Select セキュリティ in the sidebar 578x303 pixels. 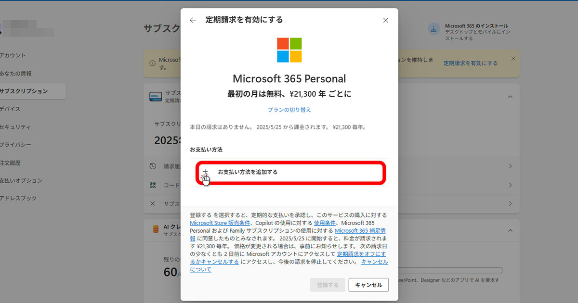pyautogui.click(x=15, y=127)
